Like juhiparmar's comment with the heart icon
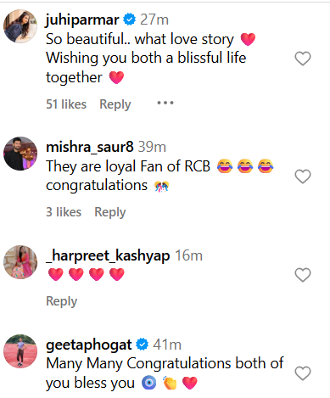The width and height of the screenshot is (330, 398). [x=303, y=59]
